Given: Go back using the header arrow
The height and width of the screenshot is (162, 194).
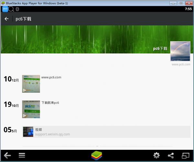Looking at the screenshot, I should pos(6,19).
